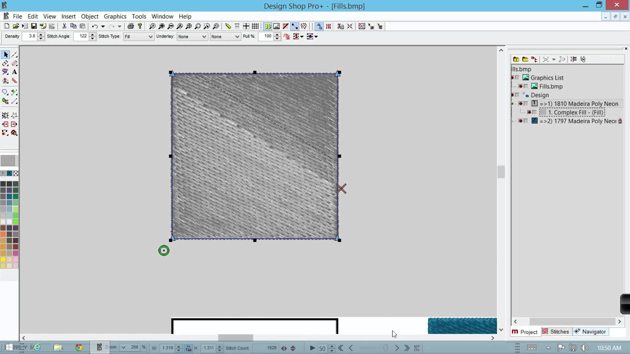This screenshot has width=630, height=354.
Task: Click the flag alignment icon in Project panel
Action: tap(573, 59)
